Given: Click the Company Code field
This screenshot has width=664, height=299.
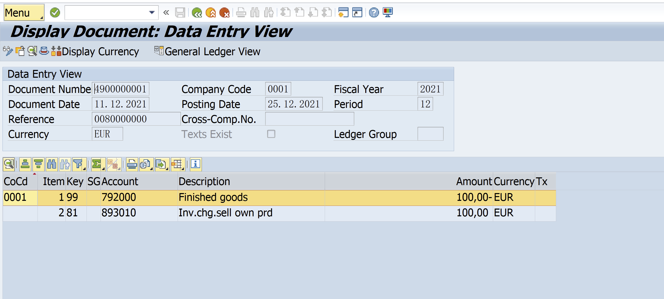Looking at the screenshot, I should (x=278, y=89).
